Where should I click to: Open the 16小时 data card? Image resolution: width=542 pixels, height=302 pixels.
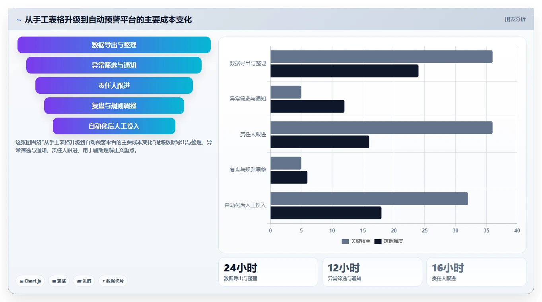point(476,272)
